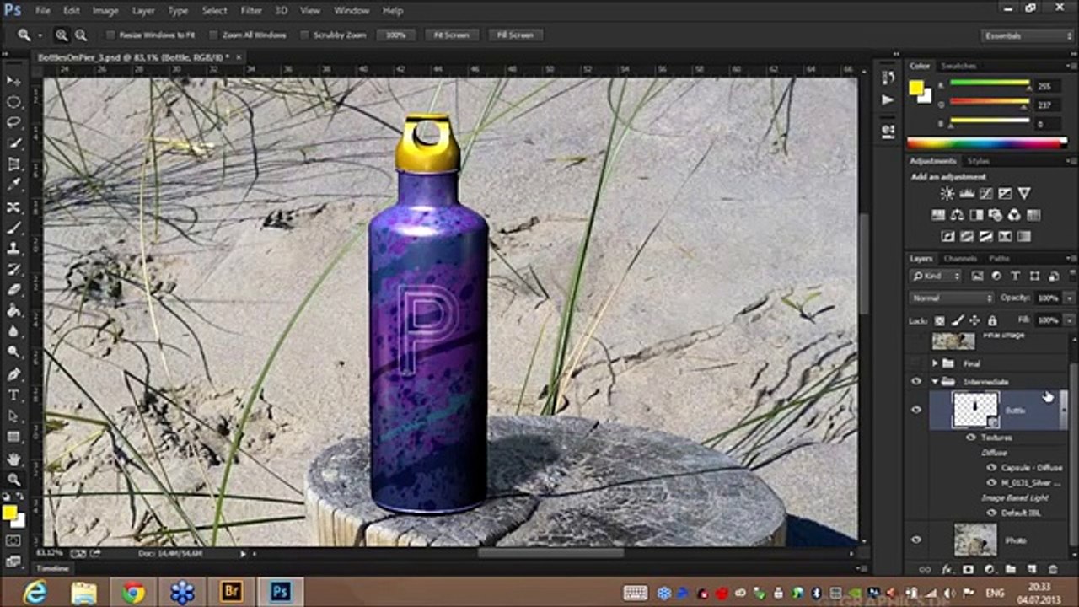The width and height of the screenshot is (1079, 607).
Task: Toggle visibility of Textures sublayer
Action: pyautogui.click(x=971, y=438)
